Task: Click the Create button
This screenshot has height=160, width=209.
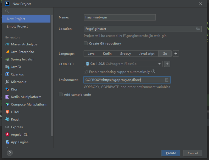Action: pos(171,153)
